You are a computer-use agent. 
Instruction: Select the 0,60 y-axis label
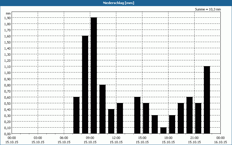coord(8,97)
